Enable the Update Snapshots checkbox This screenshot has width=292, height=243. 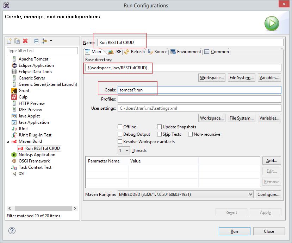pyautogui.click(x=159, y=127)
